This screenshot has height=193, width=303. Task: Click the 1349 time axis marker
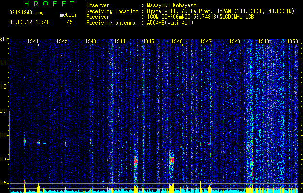264,41
